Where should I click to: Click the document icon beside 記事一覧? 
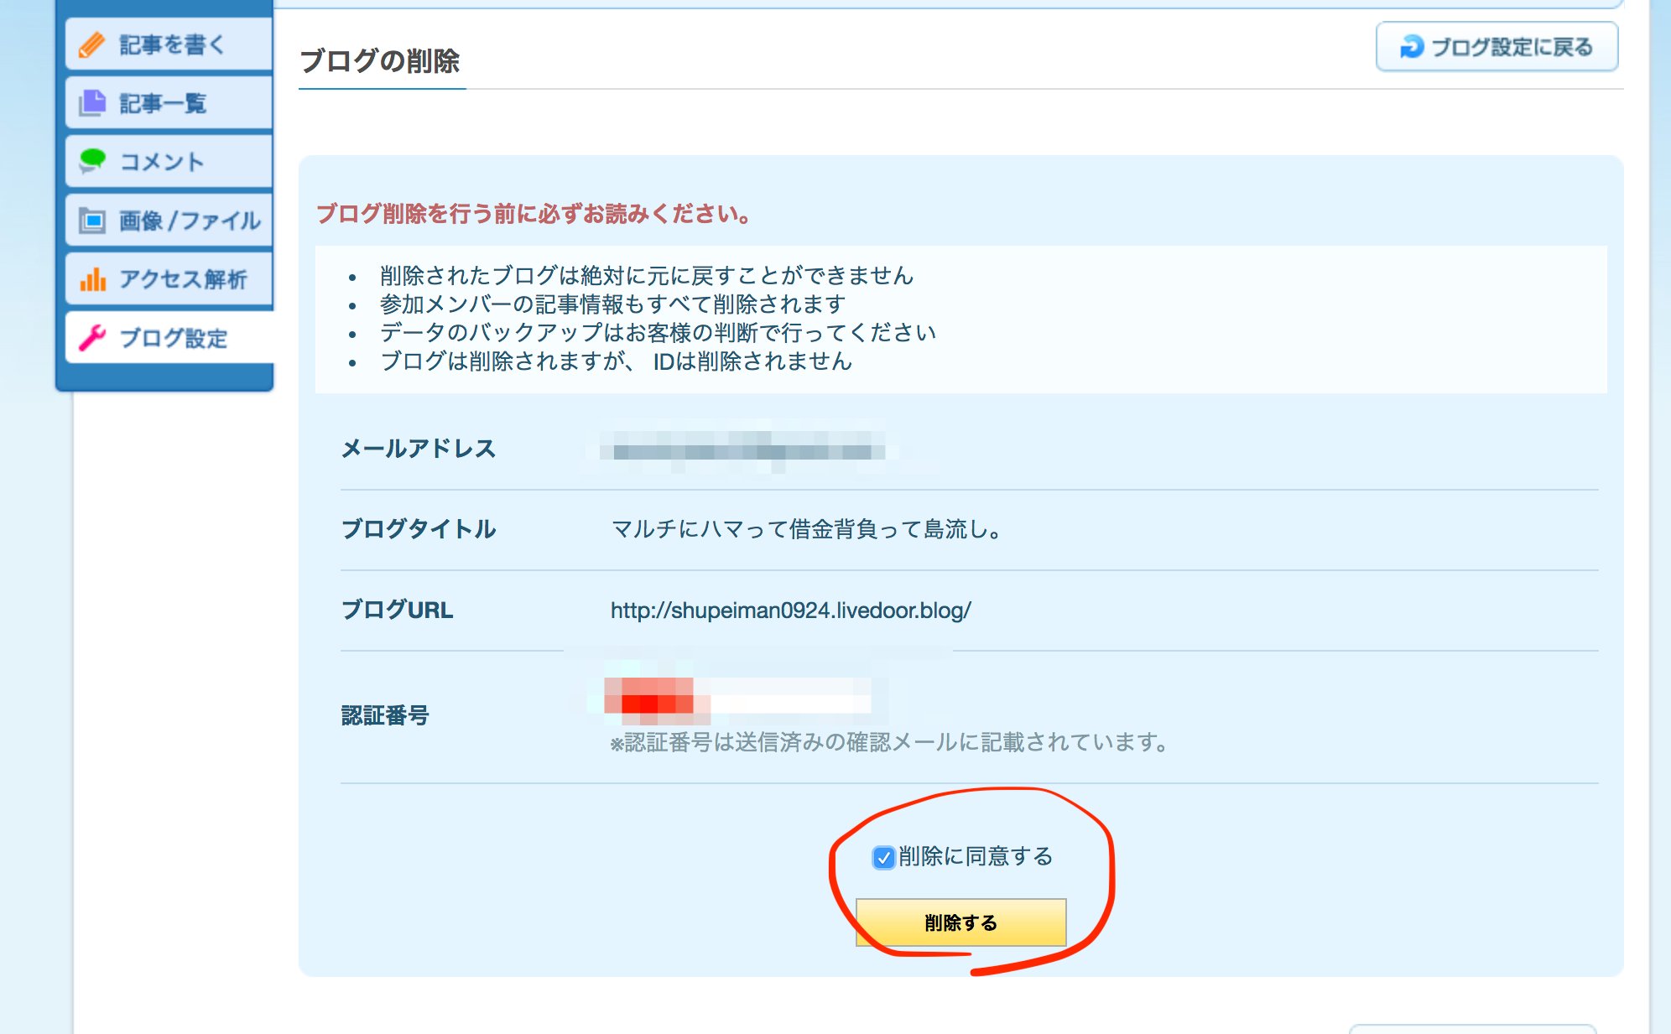coord(91,103)
